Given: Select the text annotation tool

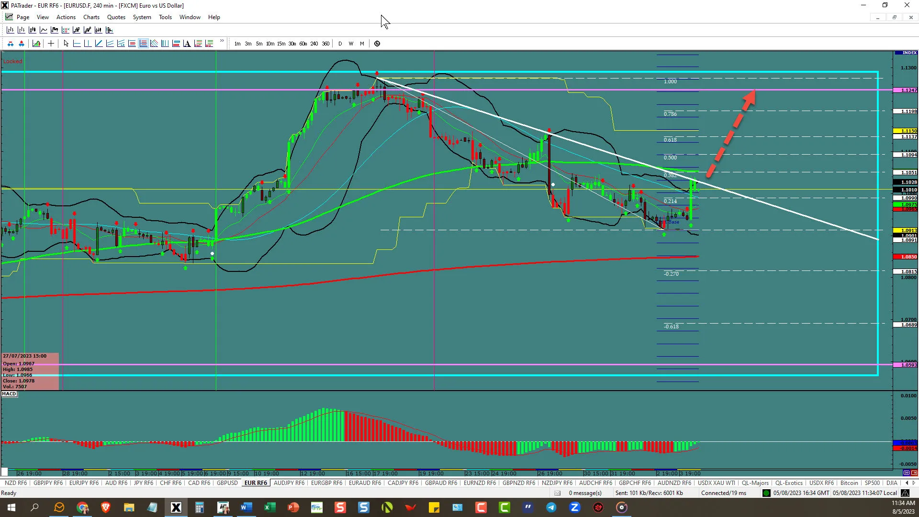Looking at the screenshot, I should [x=187, y=44].
